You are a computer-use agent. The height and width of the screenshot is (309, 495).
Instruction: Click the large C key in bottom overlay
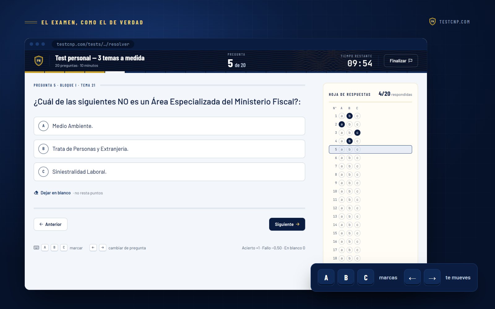(x=366, y=277)
